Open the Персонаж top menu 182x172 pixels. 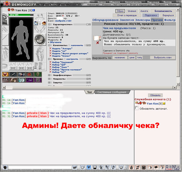pos(153,2)
